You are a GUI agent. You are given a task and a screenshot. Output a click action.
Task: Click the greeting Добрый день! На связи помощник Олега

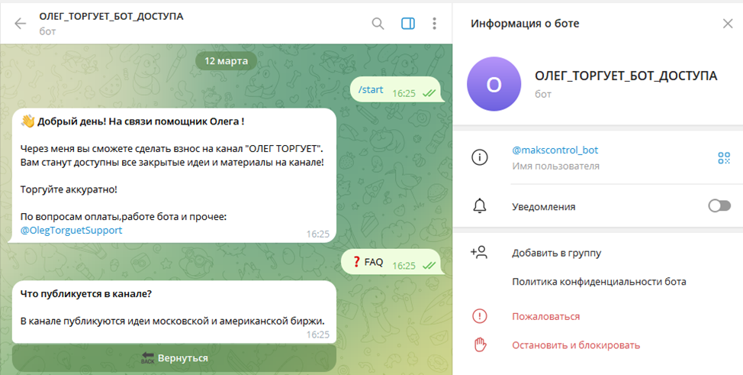(140, 121)
